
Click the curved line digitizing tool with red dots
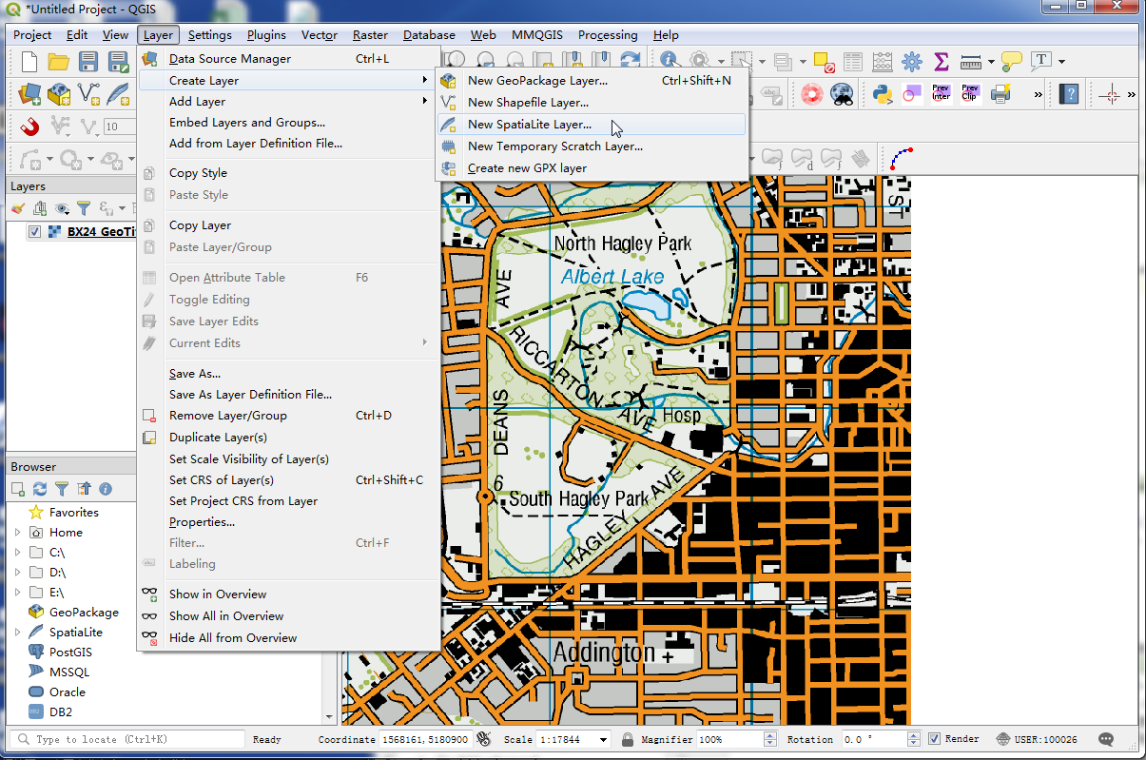tap(902, 158)
